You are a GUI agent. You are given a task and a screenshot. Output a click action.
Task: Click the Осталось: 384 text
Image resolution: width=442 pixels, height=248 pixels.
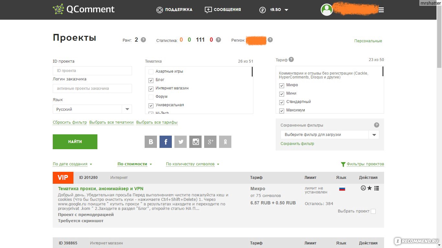point(319,204)
